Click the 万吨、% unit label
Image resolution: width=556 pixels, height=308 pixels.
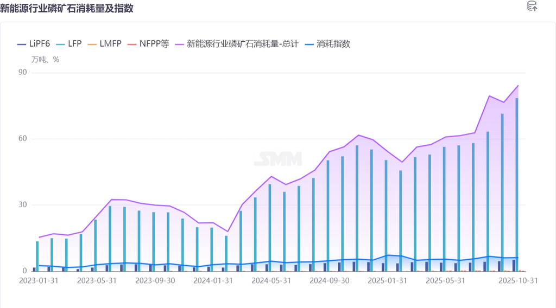pos(45,60)
